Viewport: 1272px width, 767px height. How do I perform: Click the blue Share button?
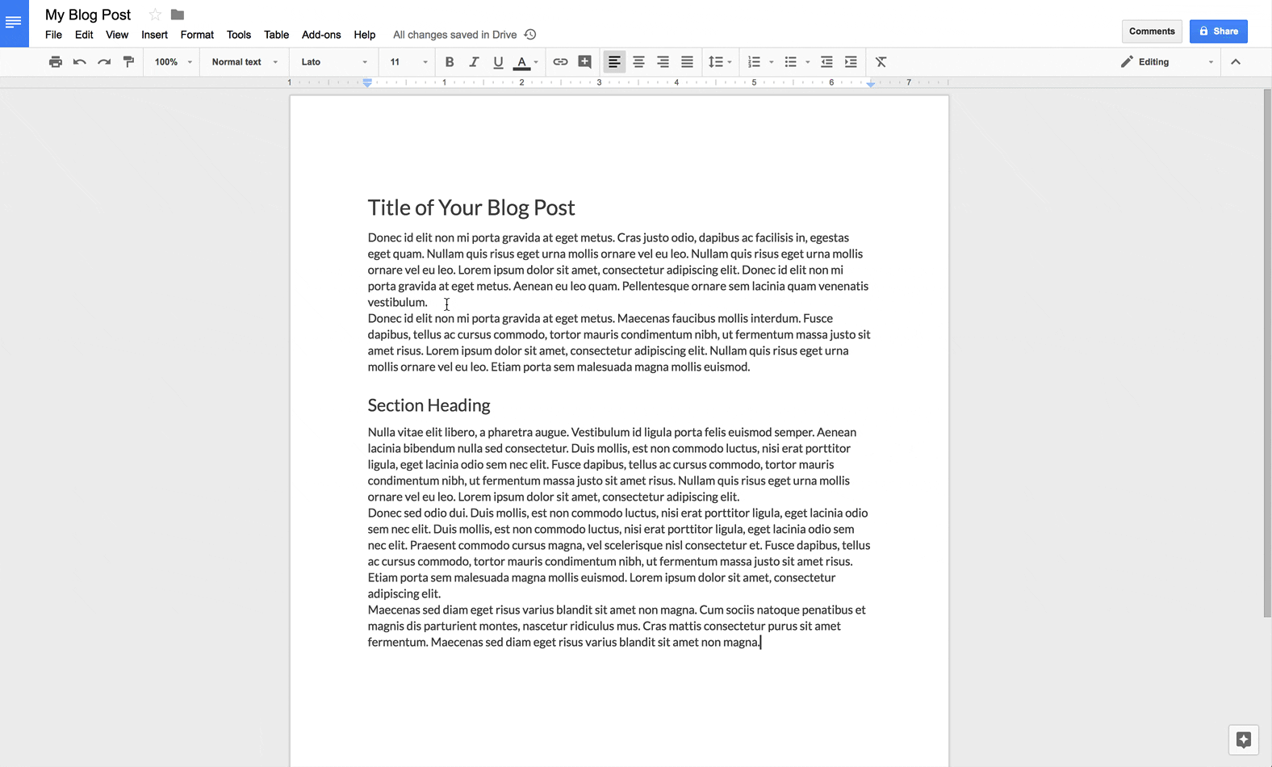click(1218, 31)
